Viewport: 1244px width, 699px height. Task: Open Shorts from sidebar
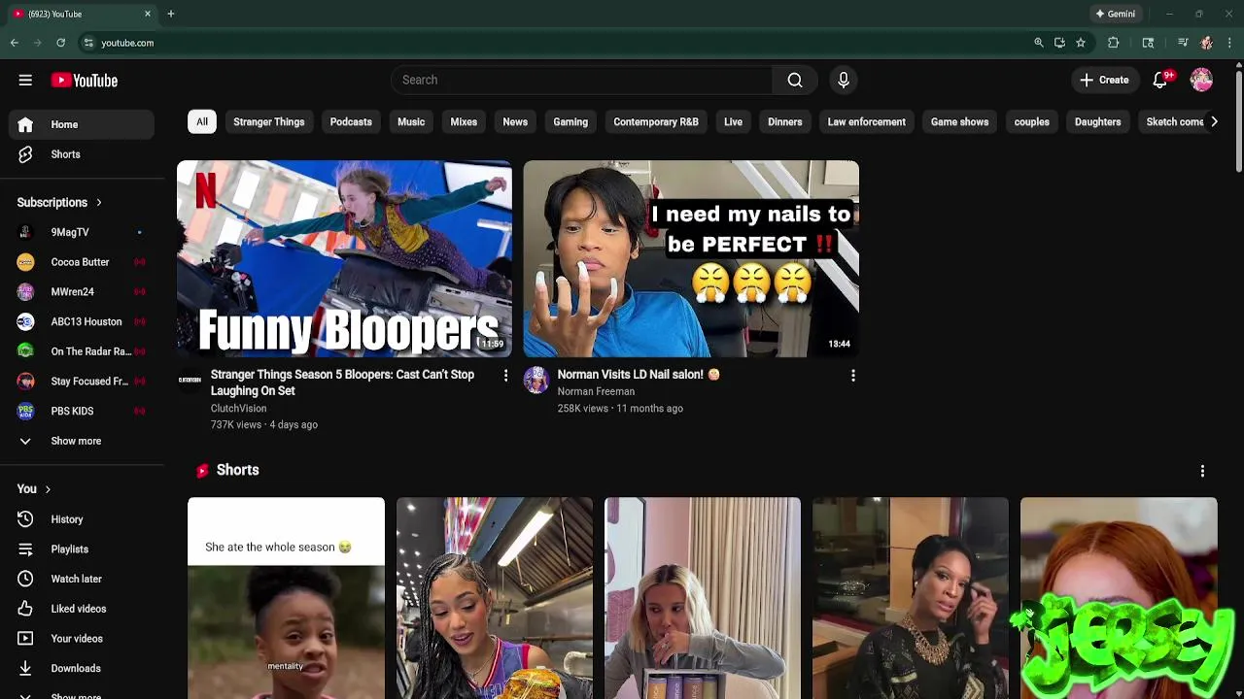point(82,154)
